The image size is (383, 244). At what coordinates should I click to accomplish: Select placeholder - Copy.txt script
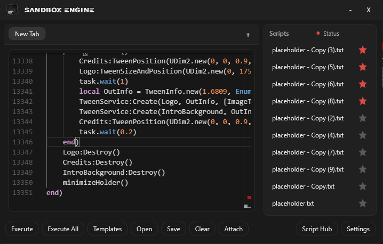[304, 186]
